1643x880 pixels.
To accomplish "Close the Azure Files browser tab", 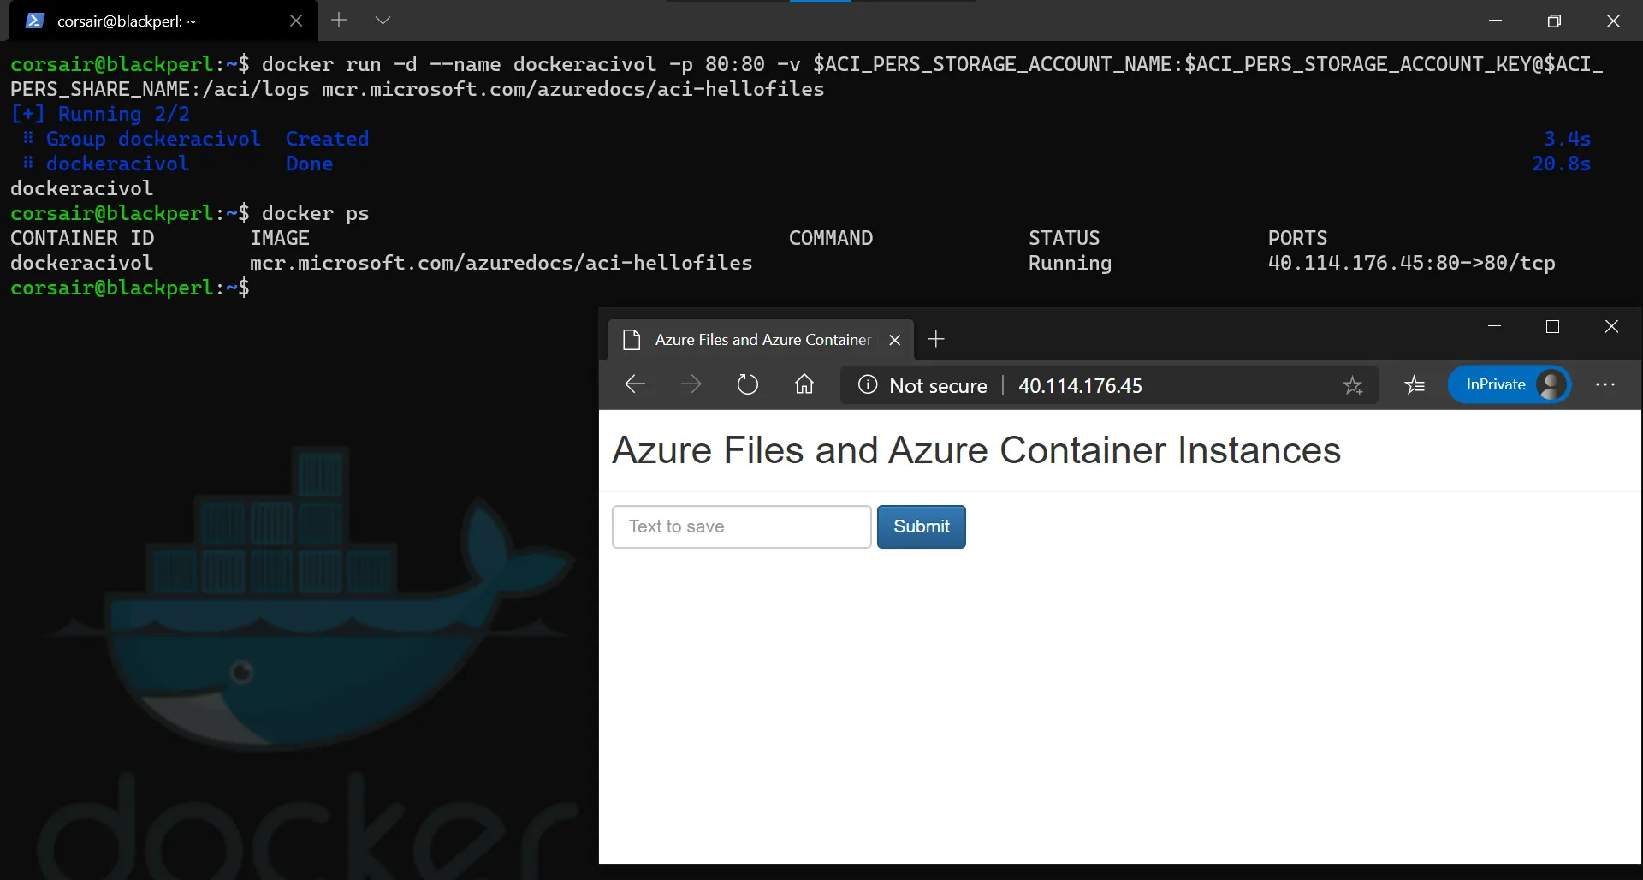I will coord(895,340).
